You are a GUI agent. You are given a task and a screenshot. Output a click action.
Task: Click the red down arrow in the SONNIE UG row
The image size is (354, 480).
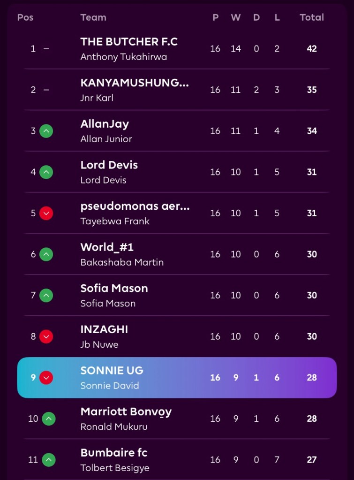(x=46, y=377)
